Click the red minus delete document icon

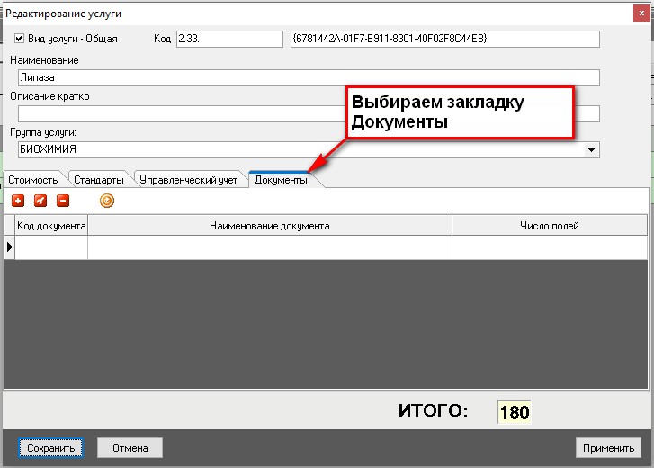tap(63, 201)
